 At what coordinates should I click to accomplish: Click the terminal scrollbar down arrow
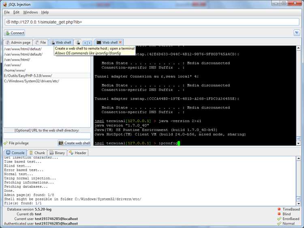[x=298, y=144]
